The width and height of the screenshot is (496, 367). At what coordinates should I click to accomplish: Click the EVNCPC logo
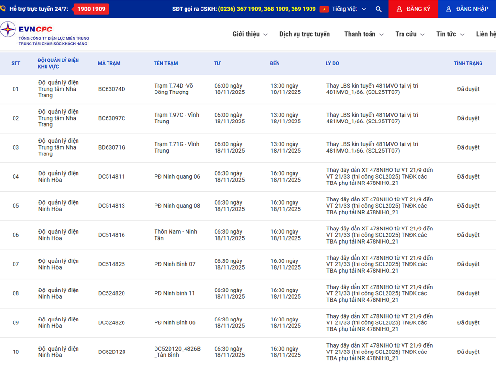[x=45, y=33]
